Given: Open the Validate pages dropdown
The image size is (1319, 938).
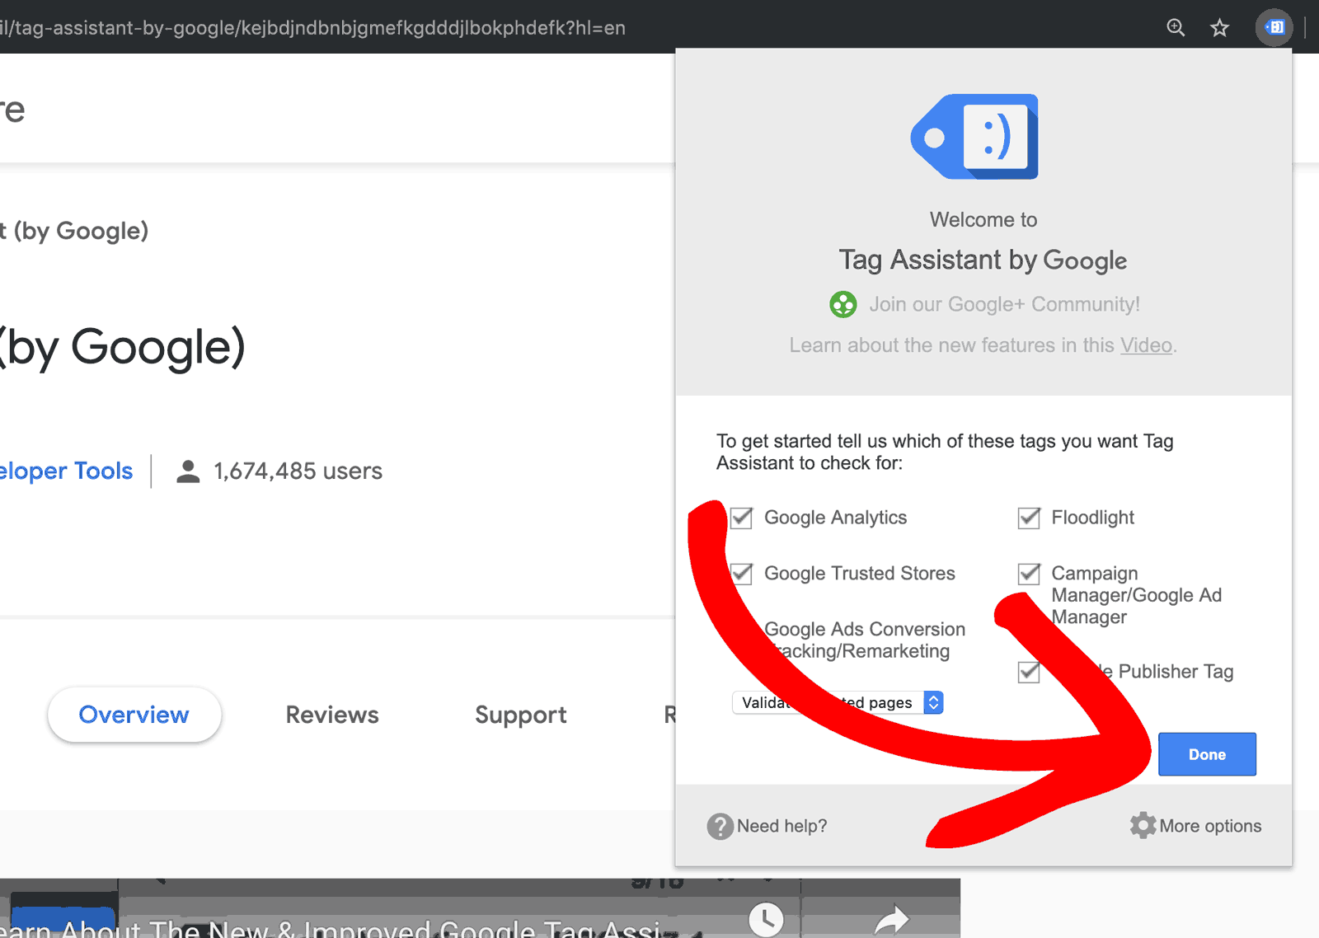Looking at the screenshot, I should click(932, 702).
